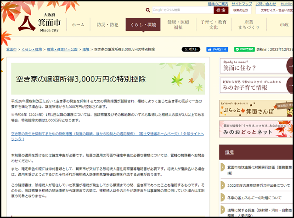
Task: Go to the 防災・防犯 navigation tab
Action: coord(107,24)
